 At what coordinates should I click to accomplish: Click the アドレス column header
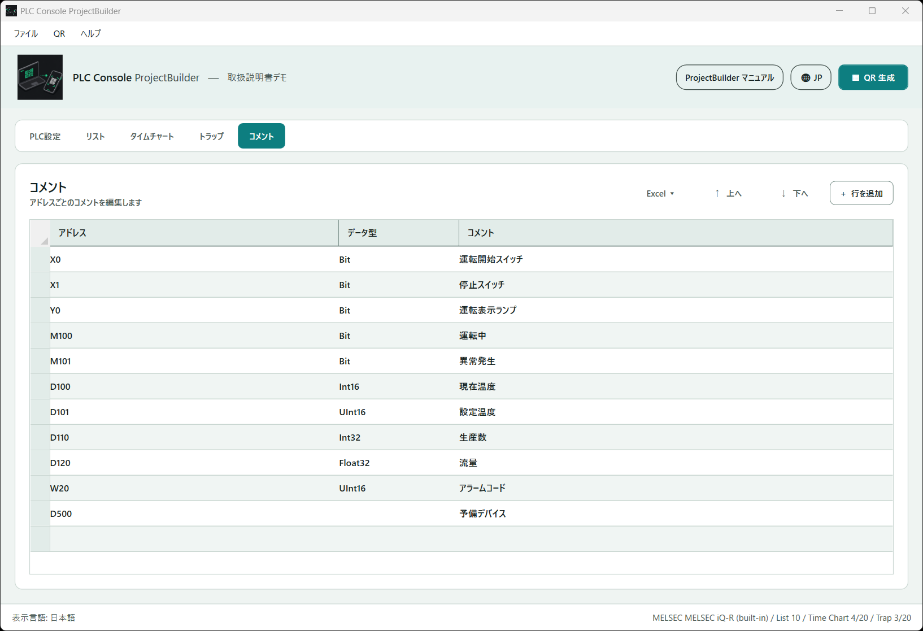[x=194, y=233]
